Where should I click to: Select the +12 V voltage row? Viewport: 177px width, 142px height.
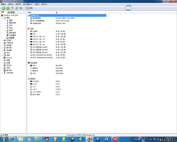point(67,89)
